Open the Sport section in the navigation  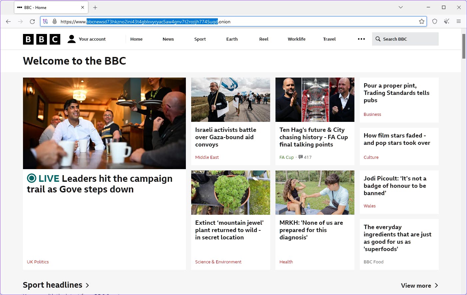click(x=200, y=39)
